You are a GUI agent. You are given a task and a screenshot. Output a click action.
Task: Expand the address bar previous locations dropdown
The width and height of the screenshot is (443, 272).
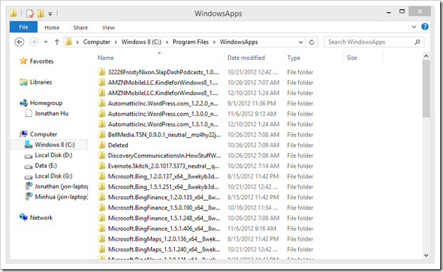(301, 42)
